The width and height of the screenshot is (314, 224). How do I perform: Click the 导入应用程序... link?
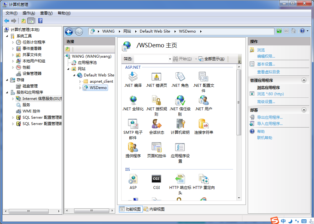(x=270, y=124)
